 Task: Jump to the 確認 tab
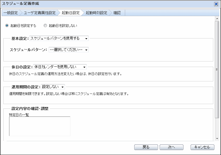117,13
